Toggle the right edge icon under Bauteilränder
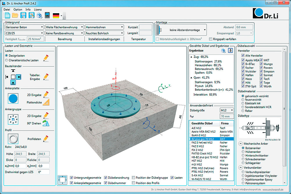This screenshot has width=291, height=194. click(x=19, y=77)
